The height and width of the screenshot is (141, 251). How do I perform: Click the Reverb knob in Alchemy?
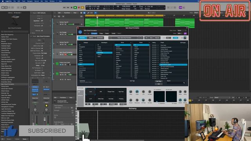click(131, 100)
